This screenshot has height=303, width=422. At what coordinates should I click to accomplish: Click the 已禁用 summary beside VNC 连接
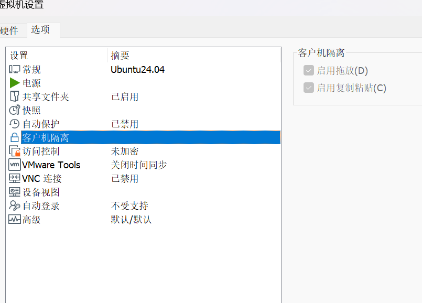tap(125, 179)
